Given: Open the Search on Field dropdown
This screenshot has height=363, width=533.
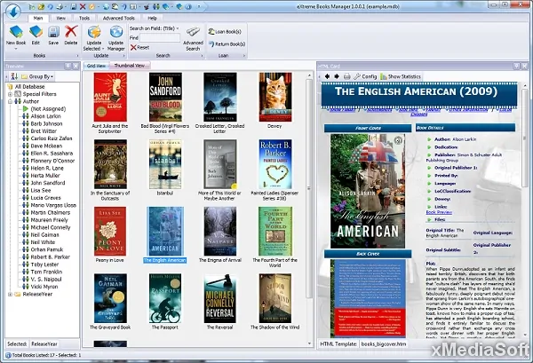Looking at the screenshot, I should point(178,28).
